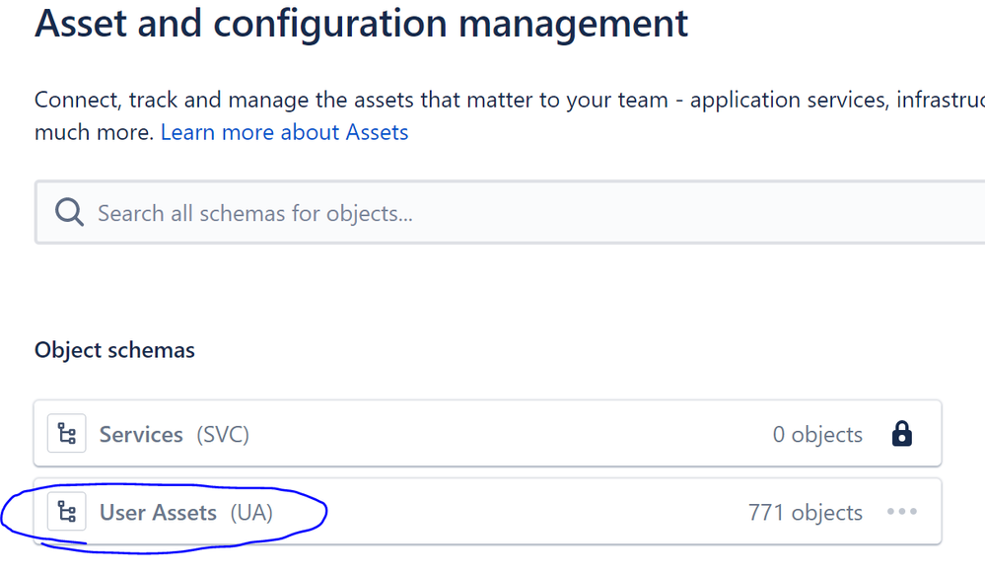Click the magnifying glass search icon
Screen dimensions: 985x573
click(x=69, y=212)
